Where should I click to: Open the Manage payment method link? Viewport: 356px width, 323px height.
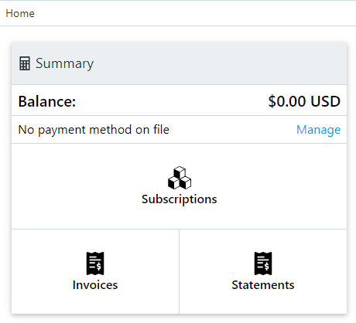click(318, 130)
